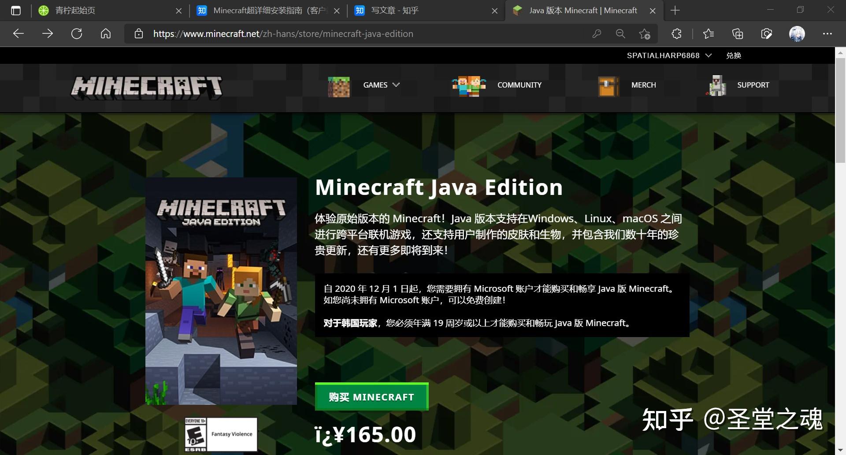The image size is (846, 455).
Task: Click the chest Merch icon
Action: 608,86
